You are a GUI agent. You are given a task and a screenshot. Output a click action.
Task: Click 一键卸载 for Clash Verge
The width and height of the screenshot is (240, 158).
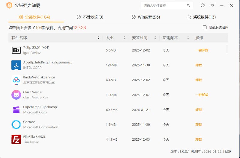(x=202, y=95)
